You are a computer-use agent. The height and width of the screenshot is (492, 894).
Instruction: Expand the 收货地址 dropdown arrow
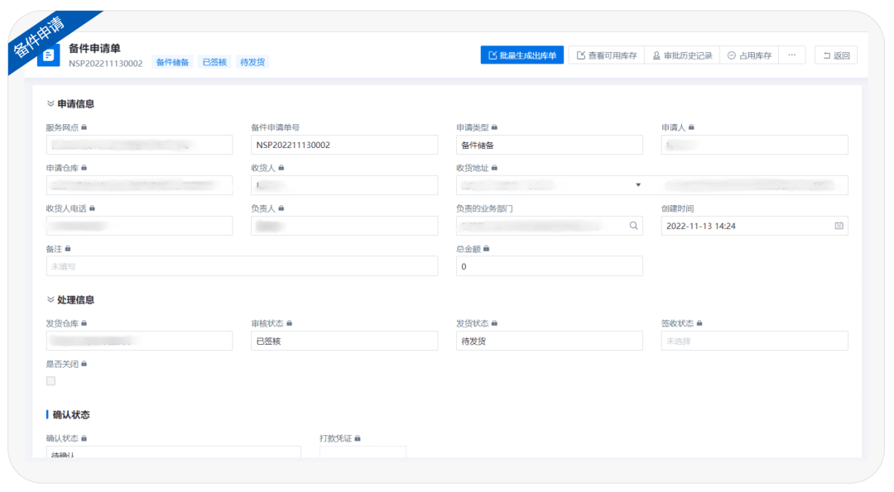click(x=637, y=185)
